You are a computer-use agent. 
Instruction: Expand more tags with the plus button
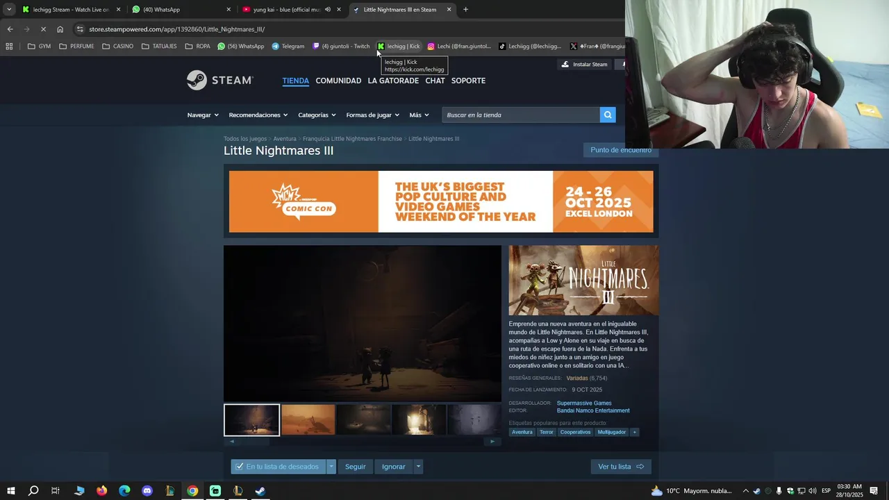pyautogui.click(x=634, y=432)
